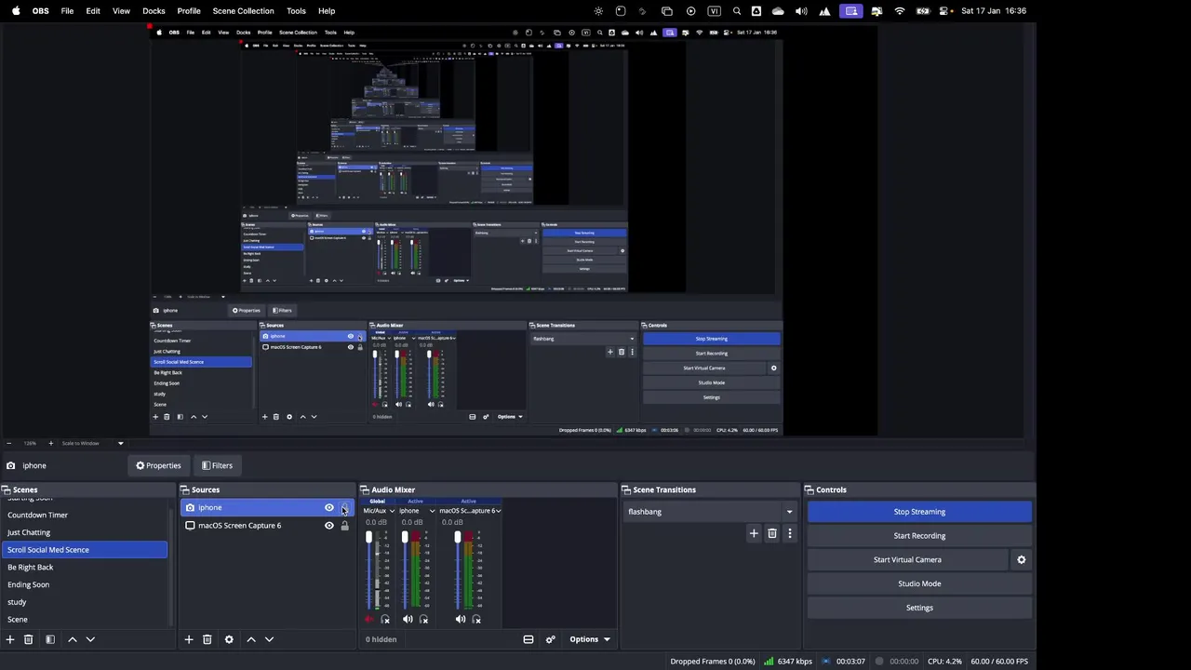The width and height of the screenshot is (1191, 670).
Task: Zoom in preview with plus icon
Action: tap(51, 443)
